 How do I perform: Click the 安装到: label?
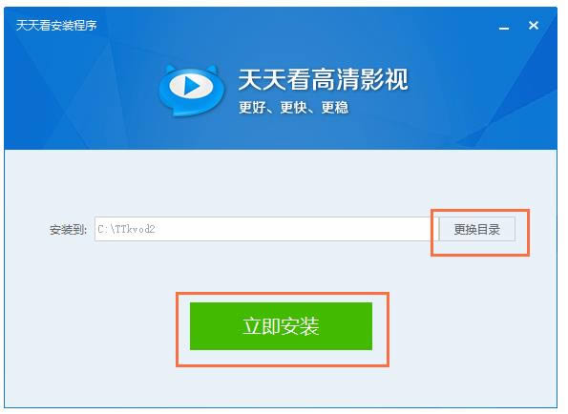click(x=68, y=230)
